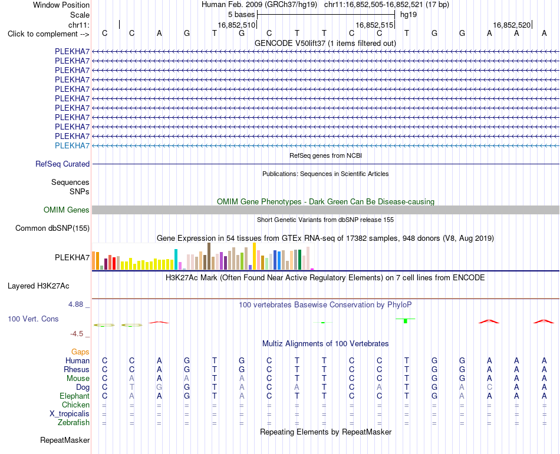
Task: Click the 'SNPs' track label
Action: point(80,191)
